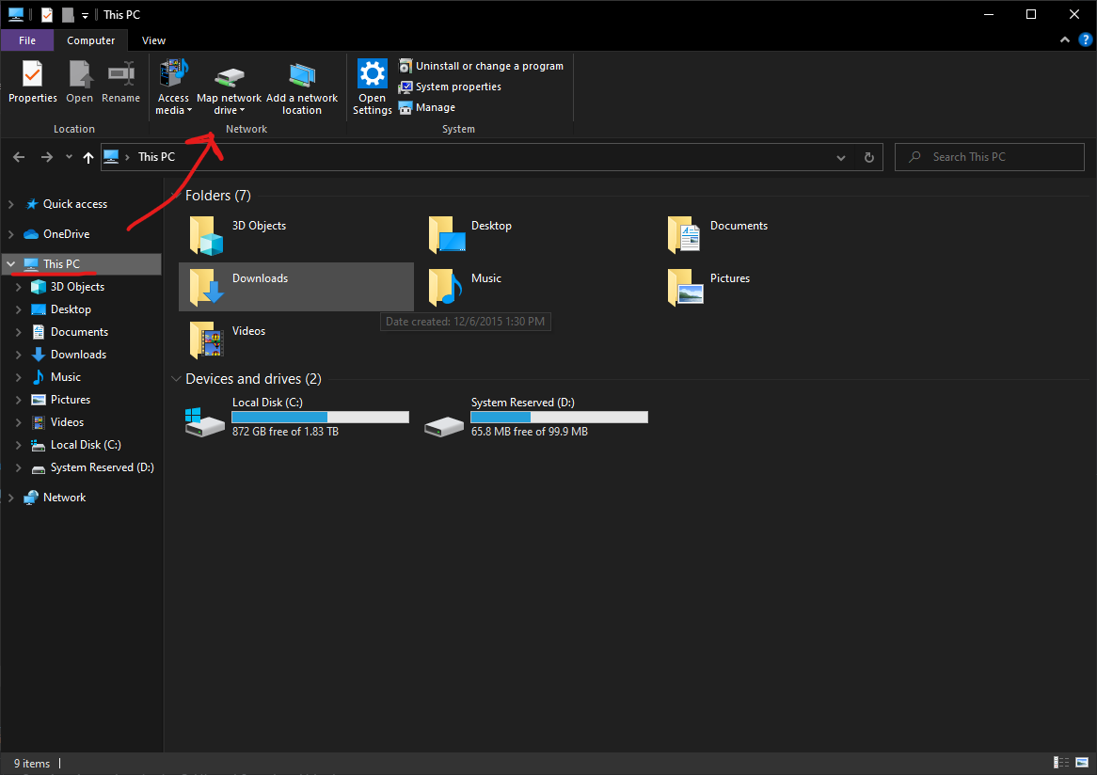Open Settings via the gear icon
This screenshot has width=1097, height=775.
(x=372, y=73)
